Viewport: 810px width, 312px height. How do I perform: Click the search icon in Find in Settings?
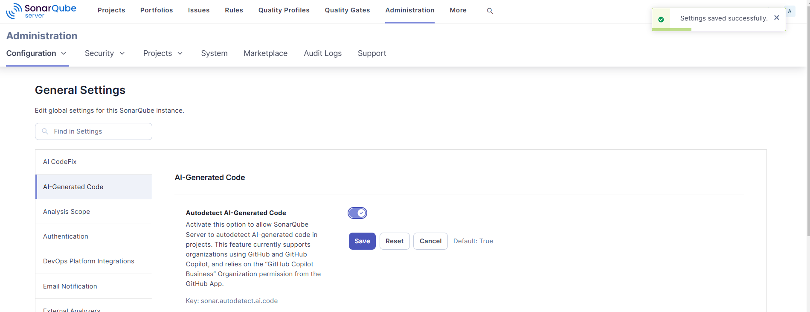click(x=45, y=131)
